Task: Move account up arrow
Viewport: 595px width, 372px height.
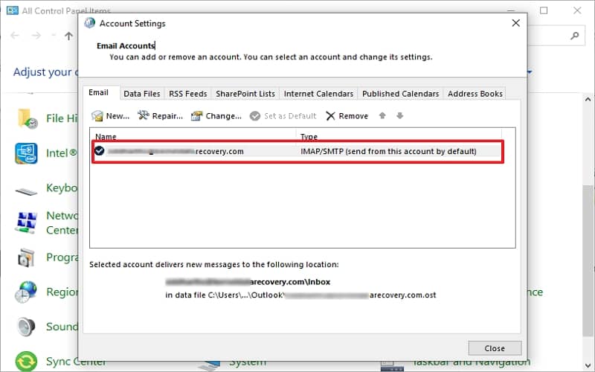Action: coord(382,115)
